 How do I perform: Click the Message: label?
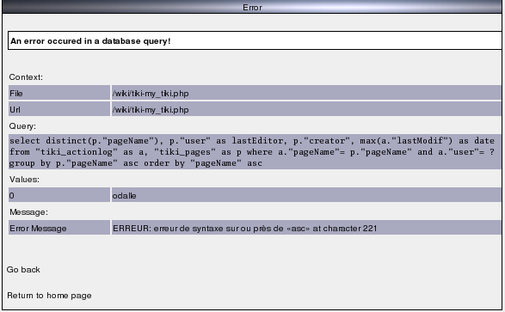click(28, 212)
